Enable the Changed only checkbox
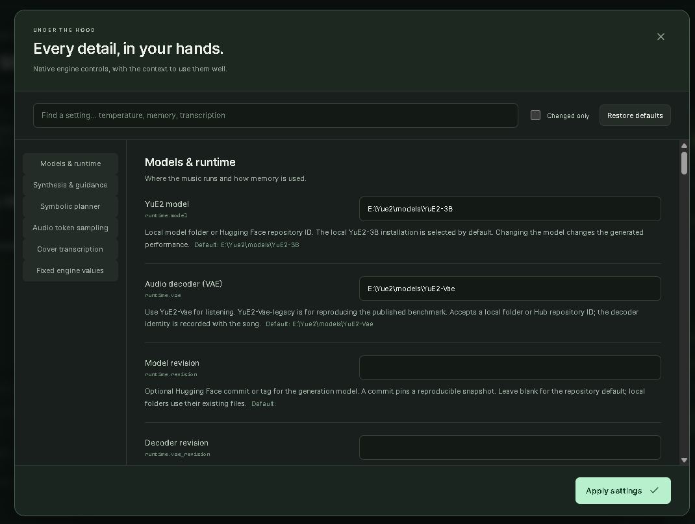The width and height of the screenshot is (695, 524). tap(535, 115)
